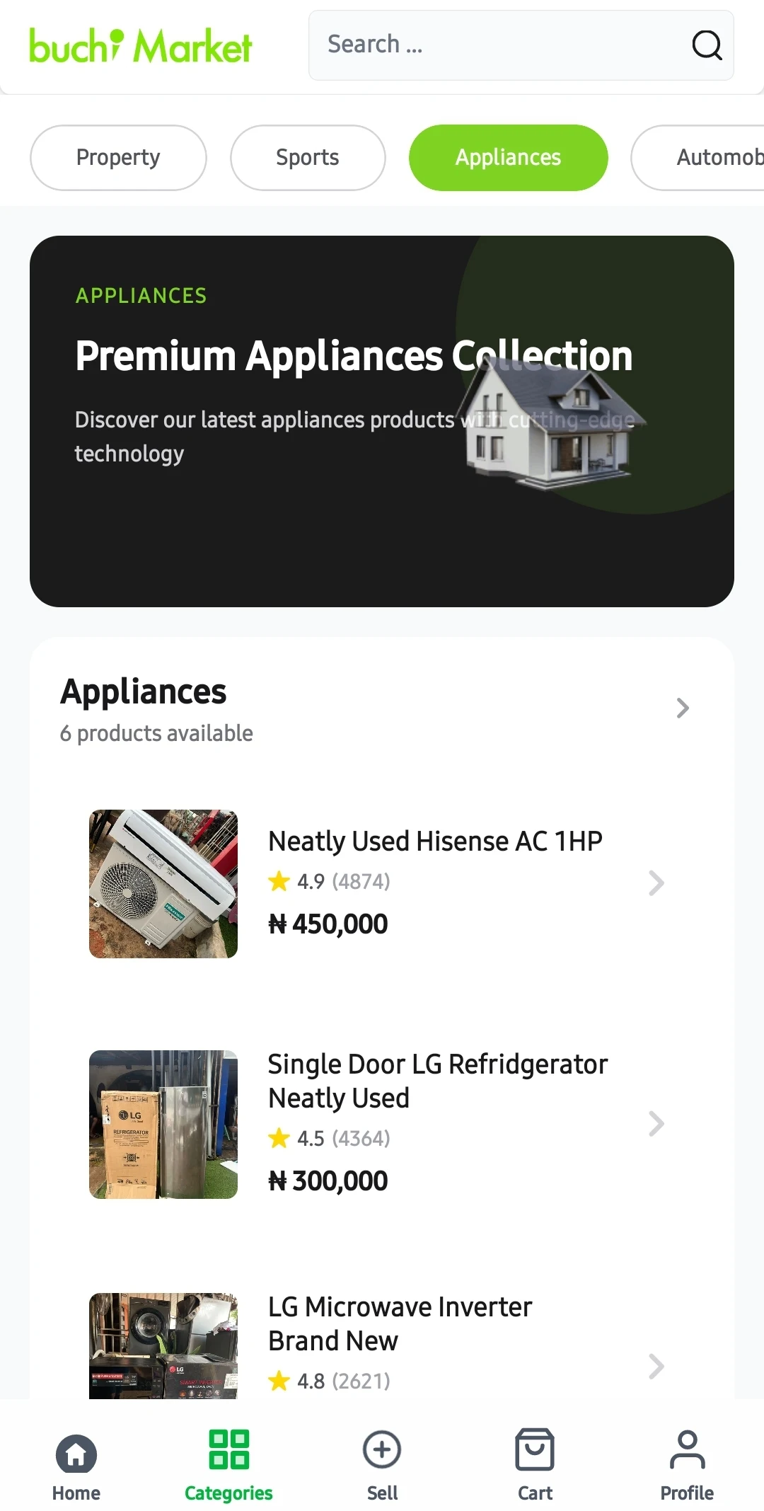The image size is (764, 1511).
Task: Click the buchi Market logo
Action: [140, 46]
